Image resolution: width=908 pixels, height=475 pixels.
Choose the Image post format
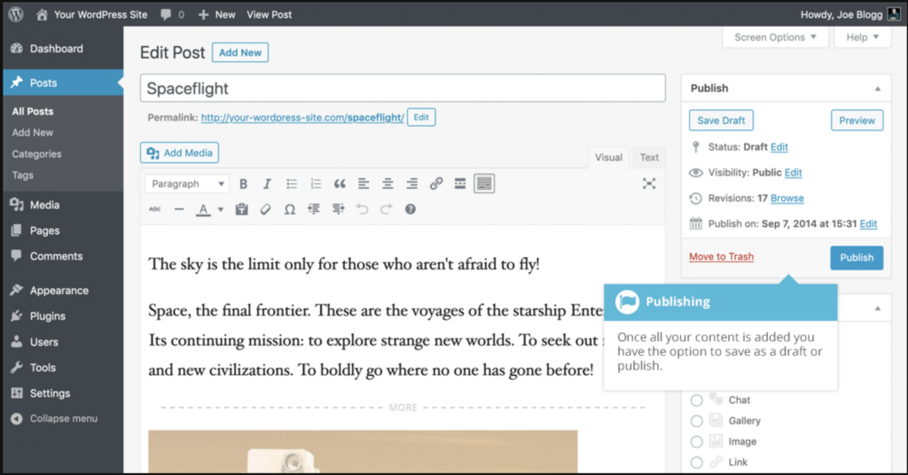696,441
